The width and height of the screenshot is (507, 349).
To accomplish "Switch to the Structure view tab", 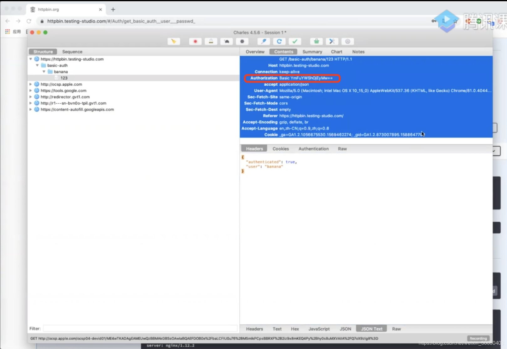I will click(x=43, y=52).
